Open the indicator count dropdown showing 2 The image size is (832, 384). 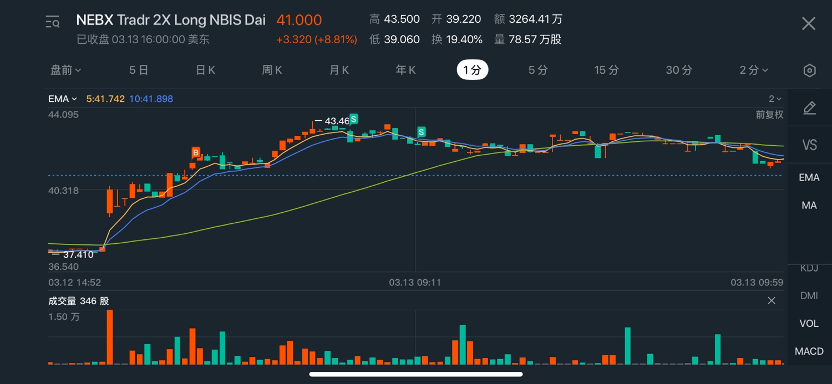coord(775,99)
